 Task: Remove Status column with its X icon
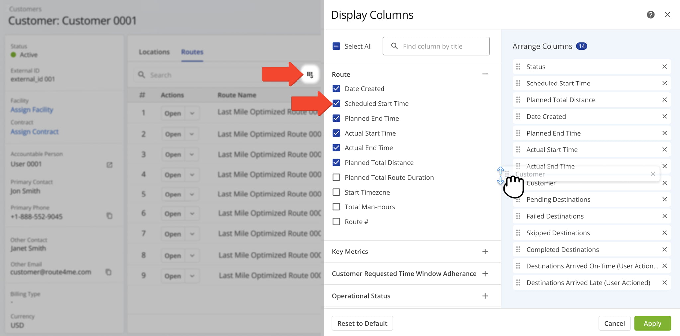pyautogui.click(x=664, y=67)
